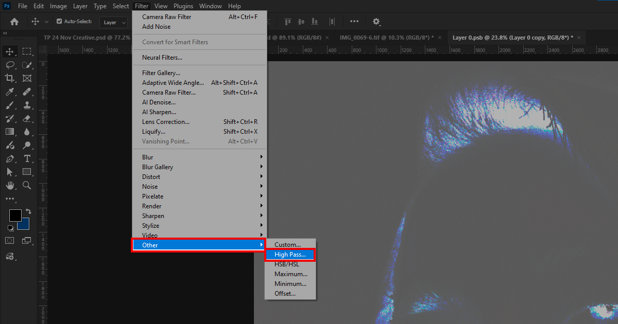Change the screen mode button
The height and width of the screenshot is (324, 618).
pos(27,240)
